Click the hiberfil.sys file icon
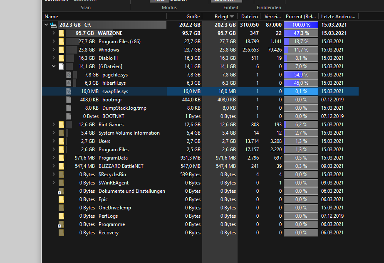Image resolution: width=384 pixels, height=263 pixels. pos(69,83)
